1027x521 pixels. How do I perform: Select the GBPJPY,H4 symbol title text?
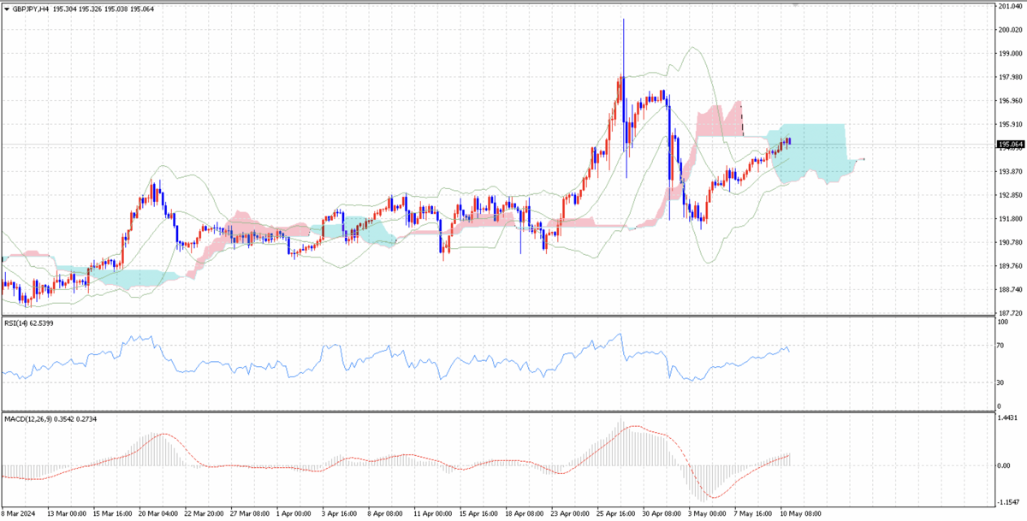[31, 8]
